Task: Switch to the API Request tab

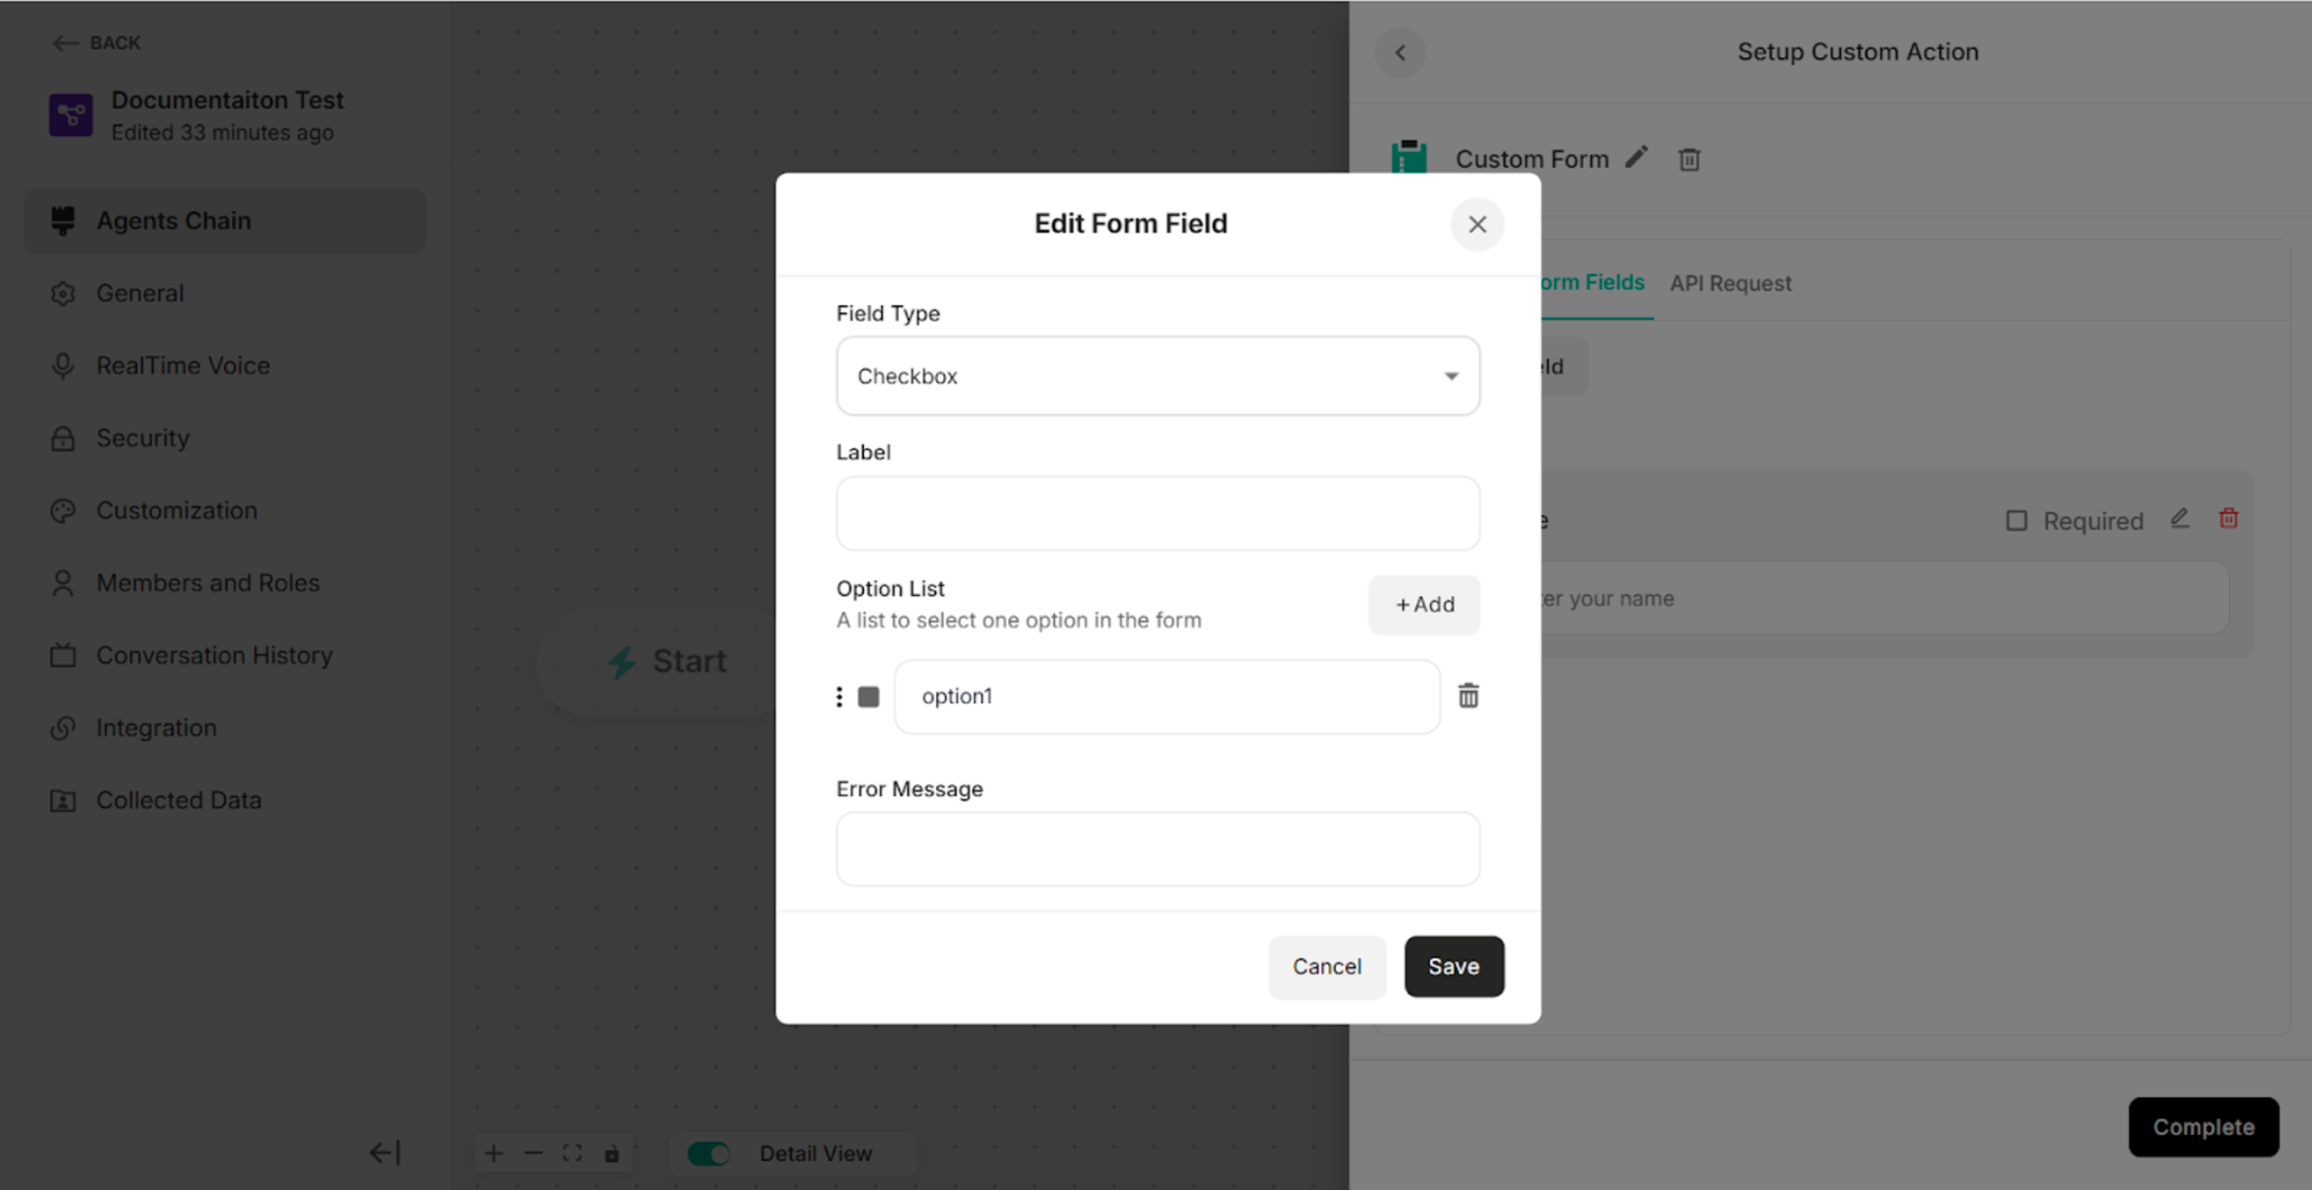Action: coord(1730,283)
